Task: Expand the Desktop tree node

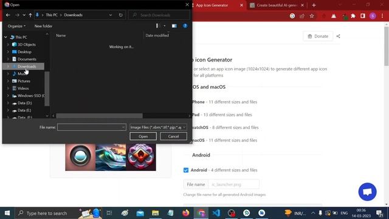Action: pos(8,52)
